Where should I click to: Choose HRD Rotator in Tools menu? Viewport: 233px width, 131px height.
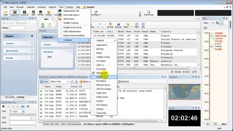tap(69, 19)
